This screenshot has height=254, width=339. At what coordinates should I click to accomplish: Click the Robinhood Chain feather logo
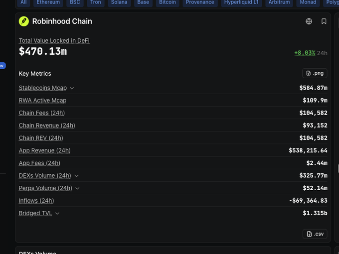point(24,21)
